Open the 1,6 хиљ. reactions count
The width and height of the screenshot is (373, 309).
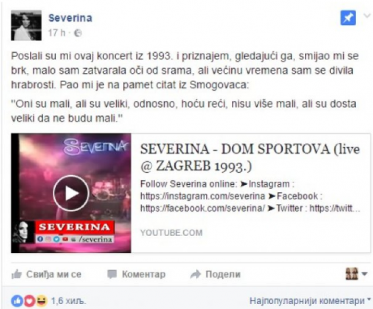point(69,301)
